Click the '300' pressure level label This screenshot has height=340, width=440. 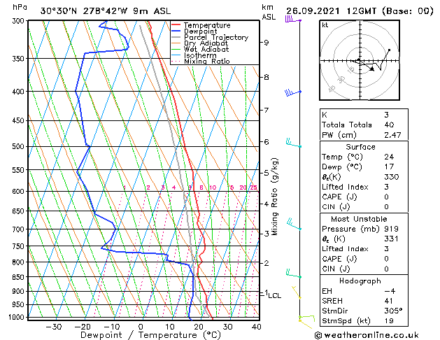[20, 21]
